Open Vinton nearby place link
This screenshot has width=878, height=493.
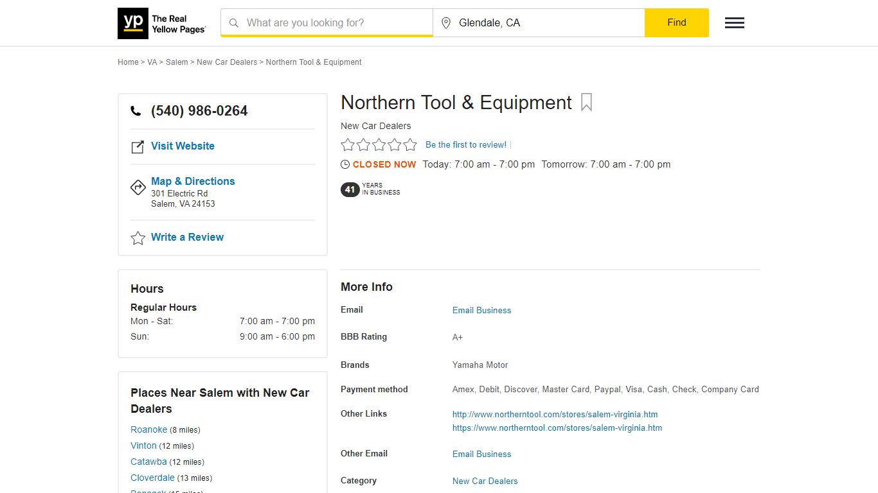(143, 445)
